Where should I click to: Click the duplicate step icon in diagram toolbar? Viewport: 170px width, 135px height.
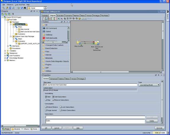coord(65,19)
